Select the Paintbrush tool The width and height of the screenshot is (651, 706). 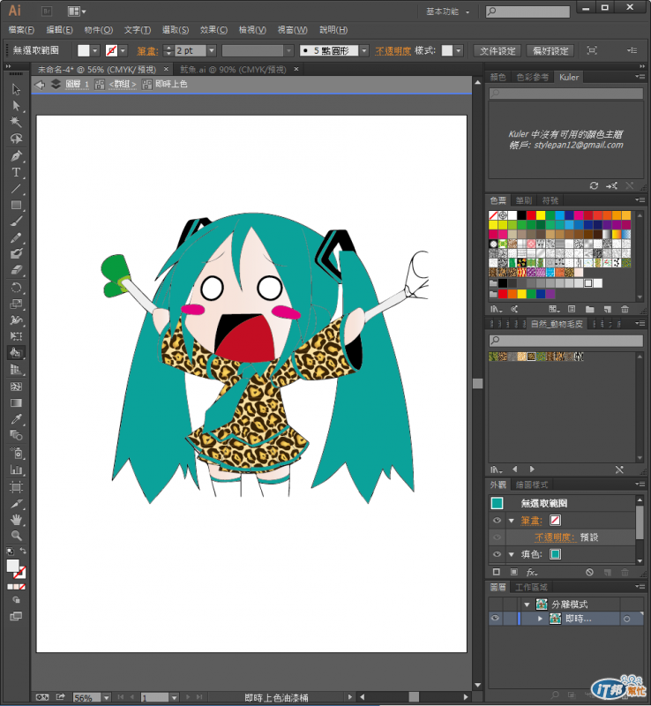(16, 222)
